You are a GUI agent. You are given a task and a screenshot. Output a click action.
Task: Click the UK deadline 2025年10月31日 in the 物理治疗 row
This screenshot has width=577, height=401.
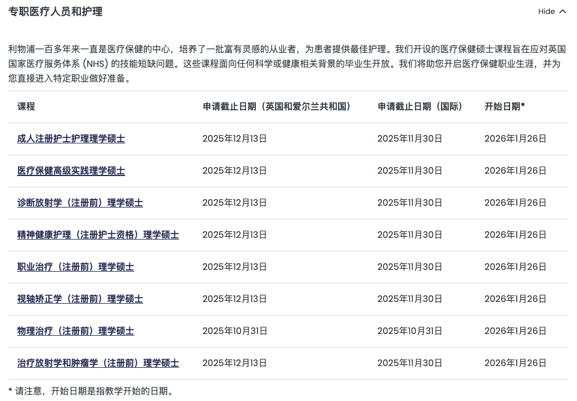click(x=235, y=331)
